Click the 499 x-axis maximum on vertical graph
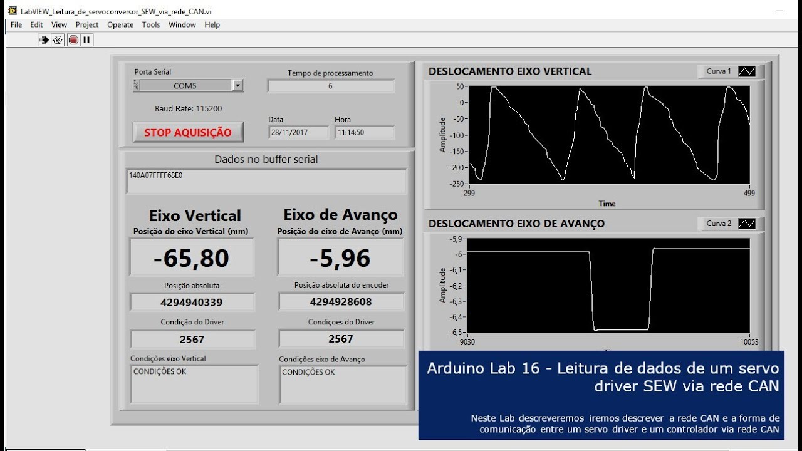The image size is (802, 451). pos(749,193)
